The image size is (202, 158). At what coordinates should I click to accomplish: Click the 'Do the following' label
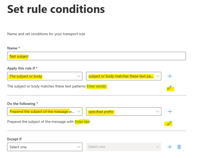pyautogui.click(x=21, y=104)
